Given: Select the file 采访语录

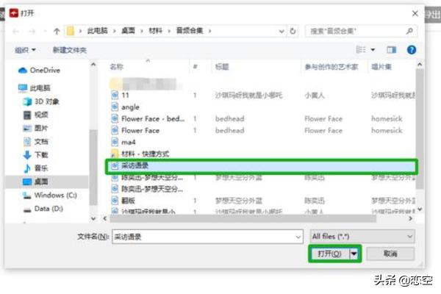Looking at the screenshot, I should (x=261, y=166).
